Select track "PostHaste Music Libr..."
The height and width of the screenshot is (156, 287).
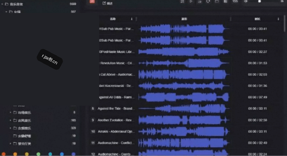[117, 52]
